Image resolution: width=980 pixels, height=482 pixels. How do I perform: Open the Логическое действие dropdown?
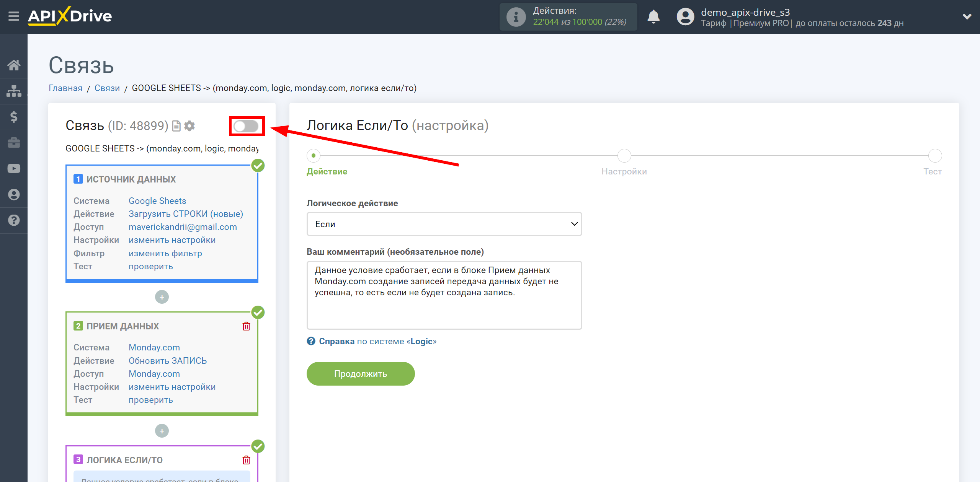coord(444,224)
